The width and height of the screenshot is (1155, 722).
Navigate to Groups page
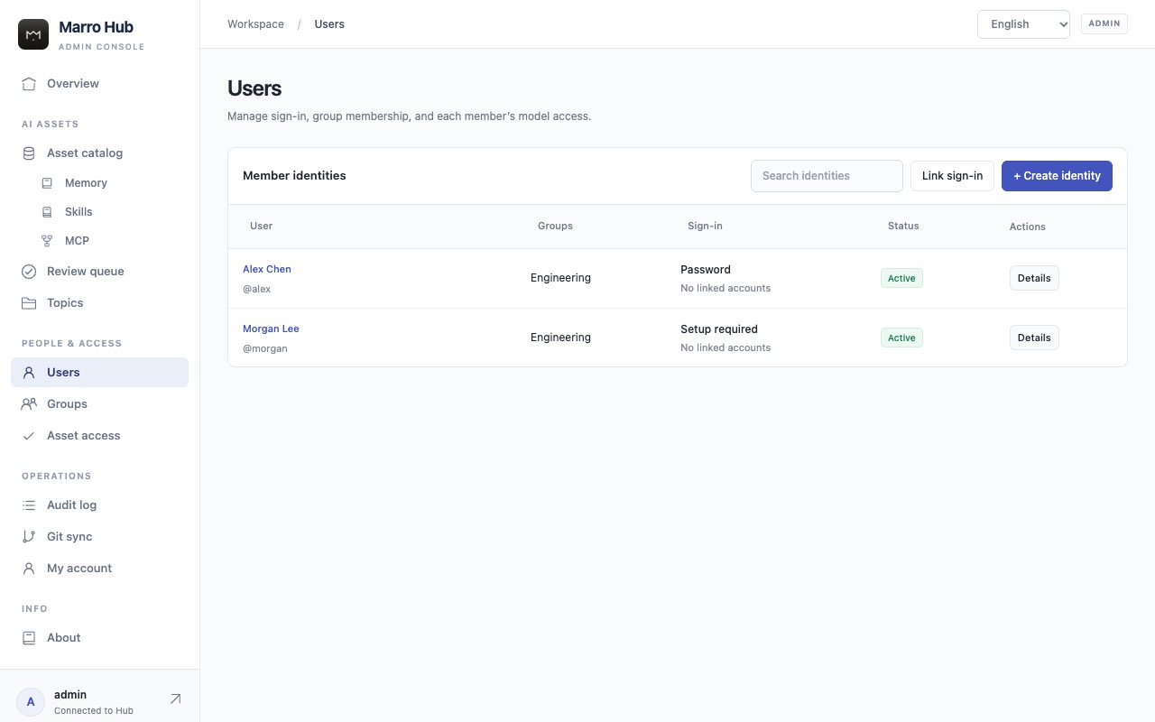[x=99, y=404]
